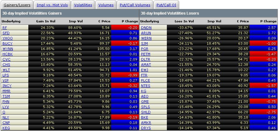Select NTES's -1.57 price change cell
This screenshot has height=131, width=278.
(x=263, y=86)
